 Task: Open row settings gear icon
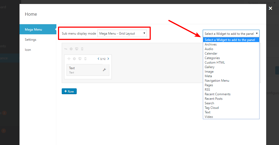click(x=71, y=49)
